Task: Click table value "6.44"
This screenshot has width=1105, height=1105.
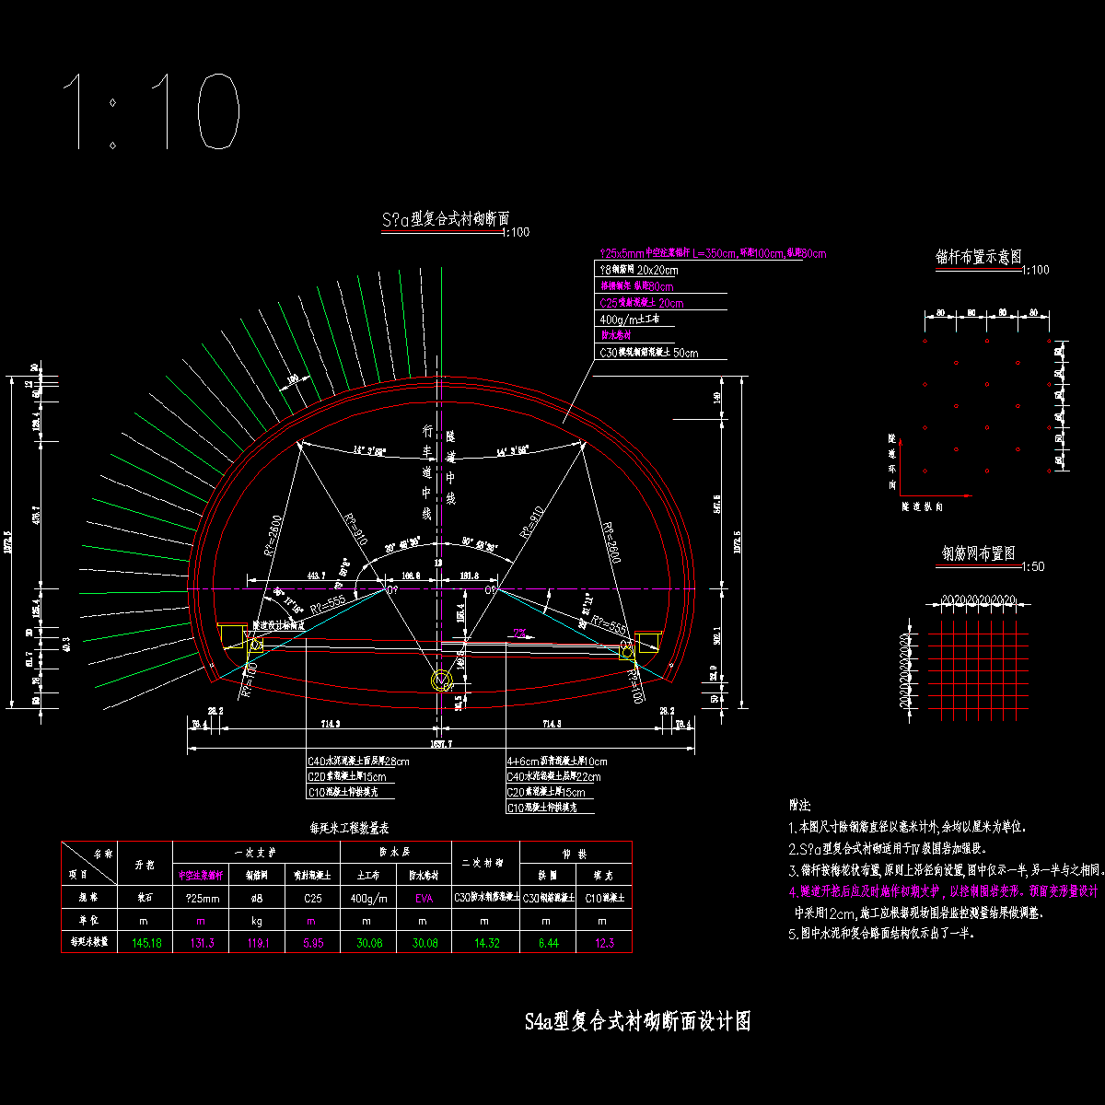Action: (547, 943)
